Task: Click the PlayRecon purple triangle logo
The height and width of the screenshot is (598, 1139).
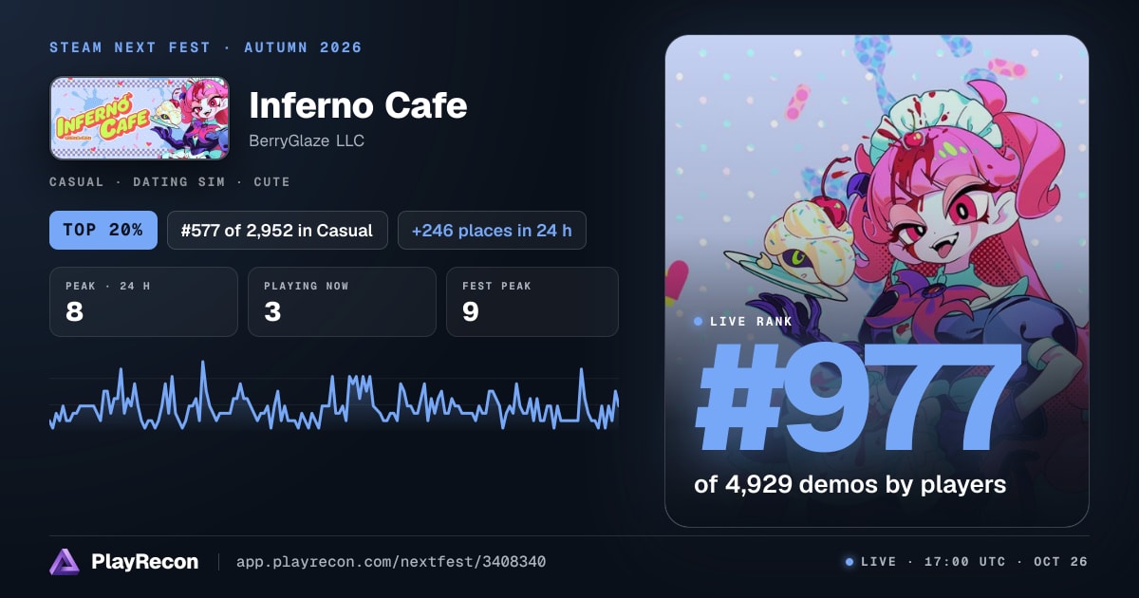Action: tap(64, 562)
